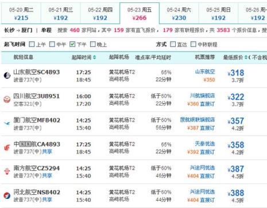Open the 川航旗舰店 ticket link
Viewport: 267px width, 208px height.
(202, 96)
